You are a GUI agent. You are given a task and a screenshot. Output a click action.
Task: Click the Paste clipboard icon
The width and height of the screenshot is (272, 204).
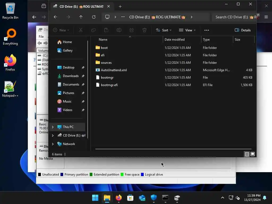click(106, 30)
